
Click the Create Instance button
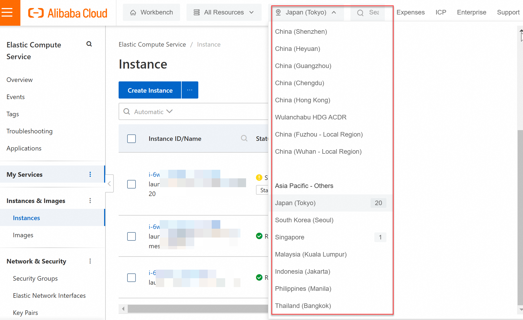click(x=150, y=90)
